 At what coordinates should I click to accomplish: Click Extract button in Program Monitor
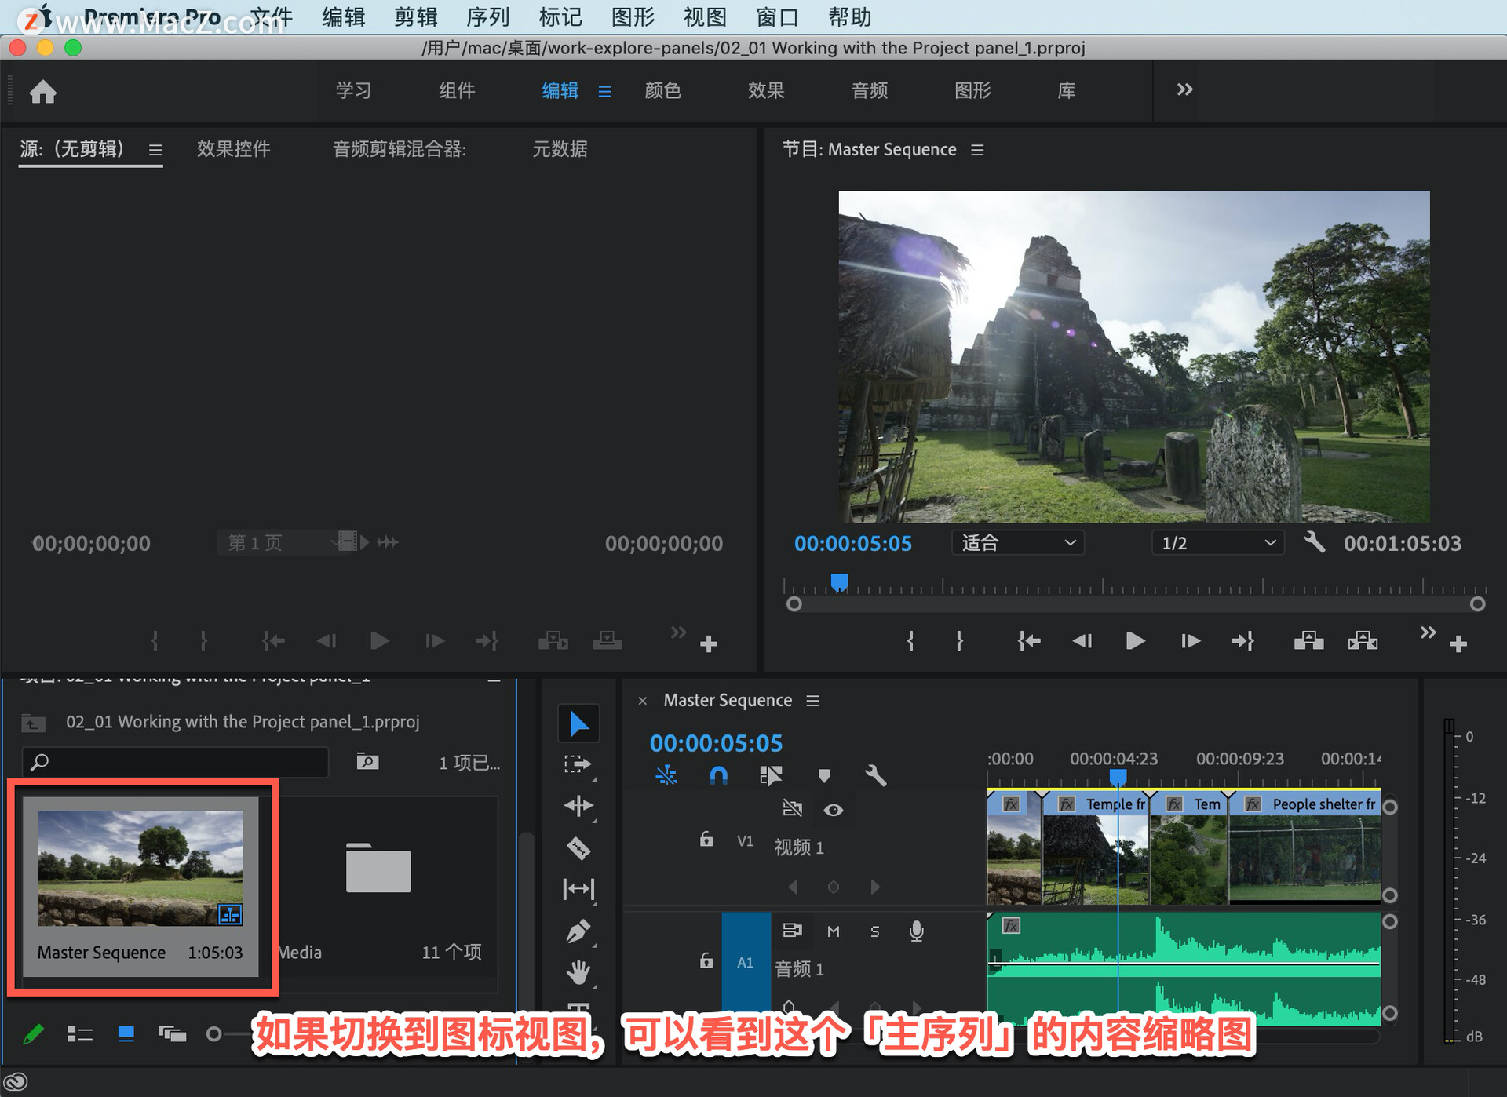(1363, 641)
